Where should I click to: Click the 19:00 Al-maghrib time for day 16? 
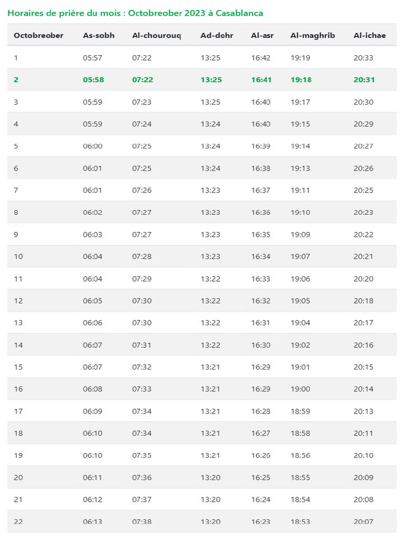tap(300, 389)
